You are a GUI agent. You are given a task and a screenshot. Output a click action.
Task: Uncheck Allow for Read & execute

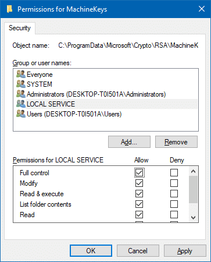point(139,193)
